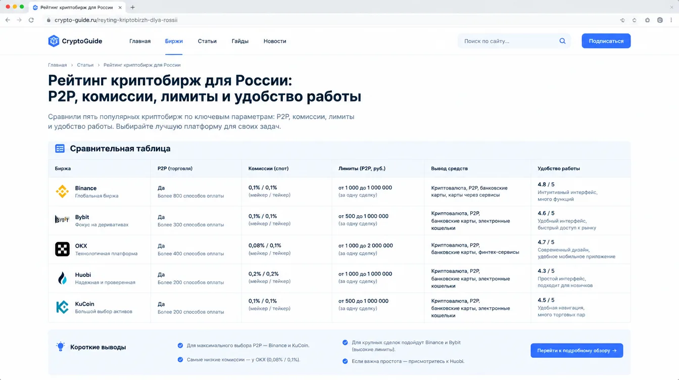
Task: Click limit text от 1 000 до 2 000 000
Action: click(366, 246)
